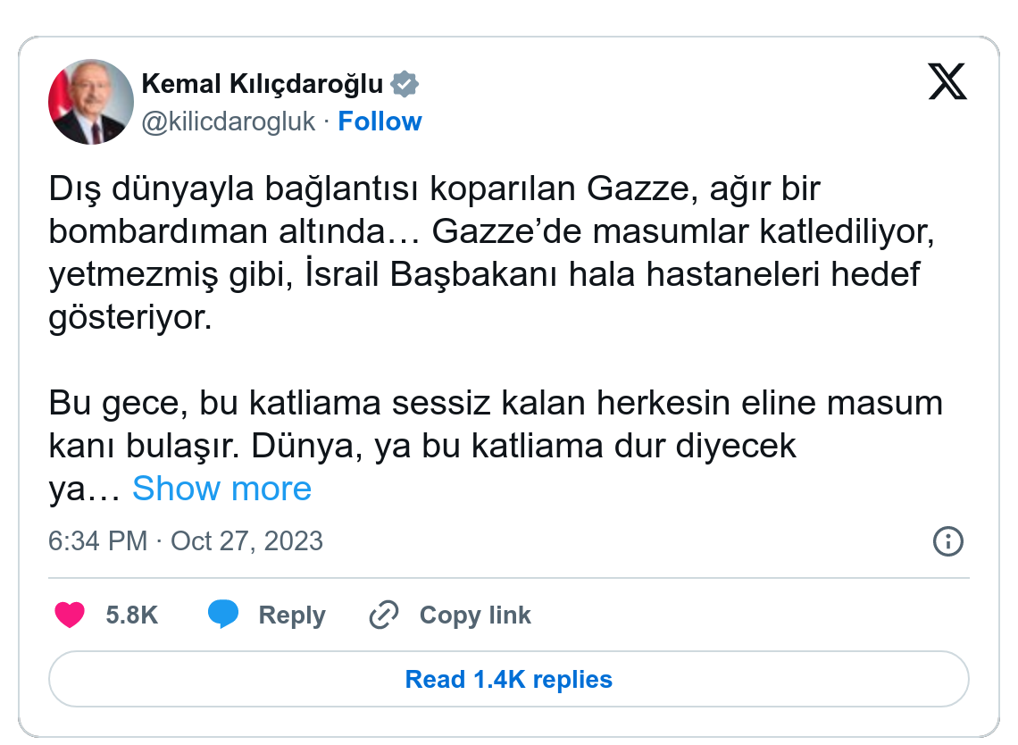Like the tweet with the heart icon

[70, 615]
